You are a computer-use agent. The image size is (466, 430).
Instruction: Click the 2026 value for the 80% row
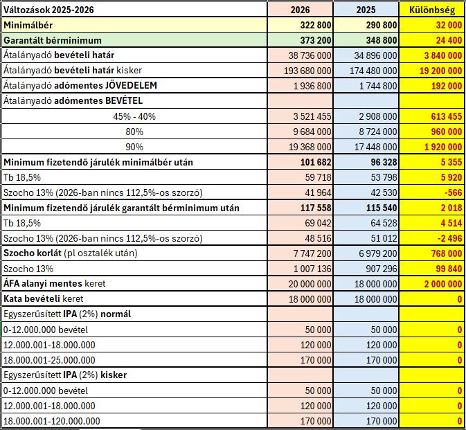(312, 132)
